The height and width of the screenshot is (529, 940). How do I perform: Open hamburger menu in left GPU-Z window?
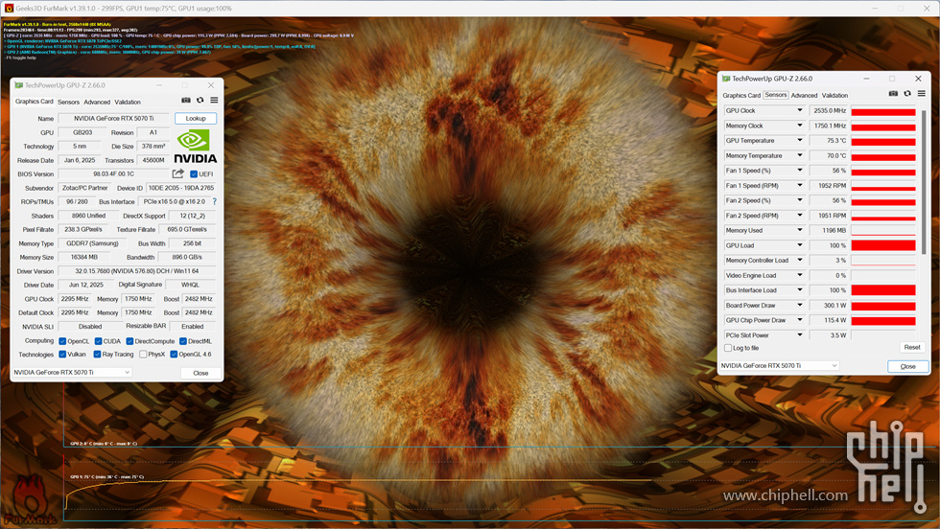(x=214, y=101)
